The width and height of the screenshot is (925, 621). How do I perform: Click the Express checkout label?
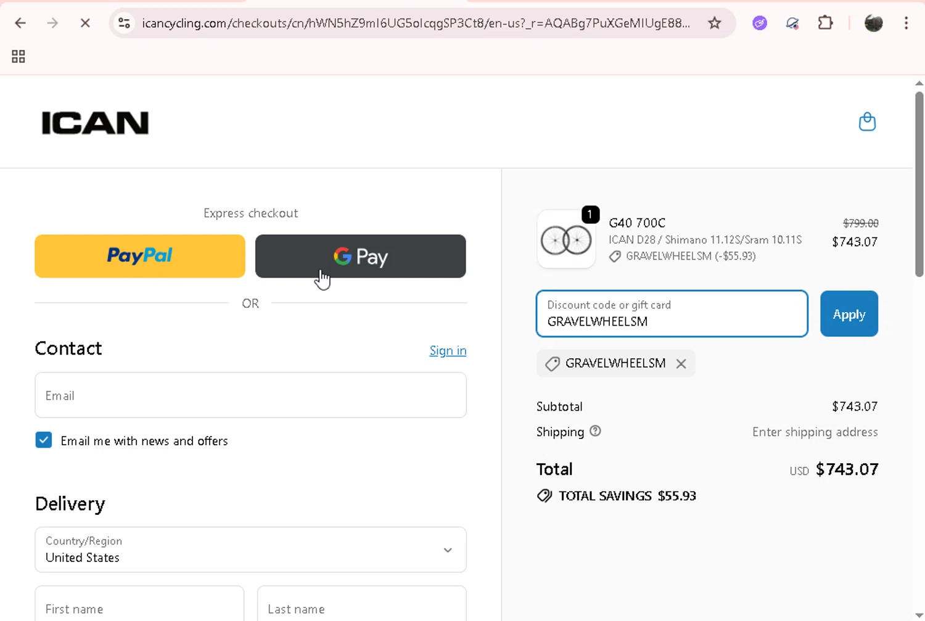[x=250, y=213]
